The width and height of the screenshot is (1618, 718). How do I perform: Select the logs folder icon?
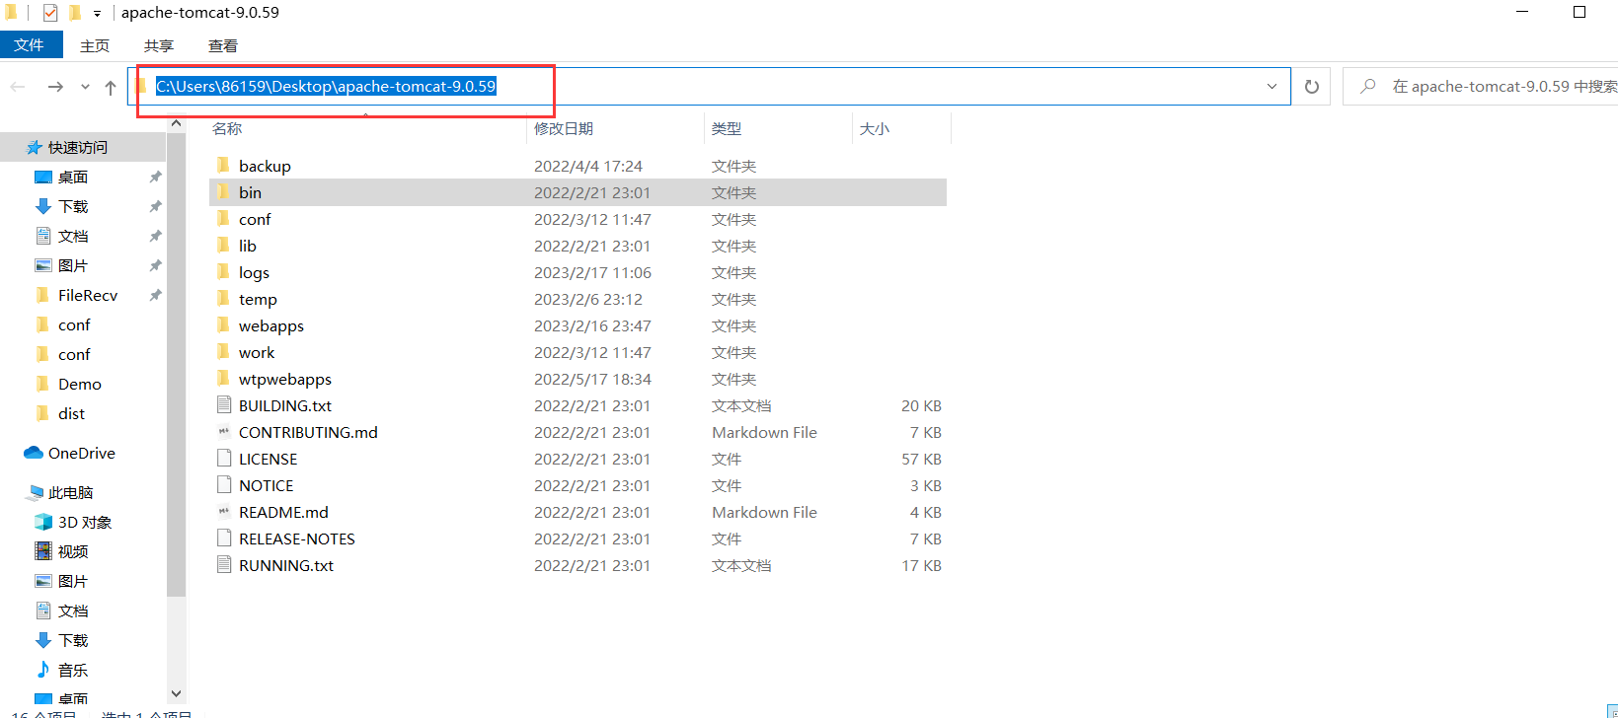coord(223,272)
